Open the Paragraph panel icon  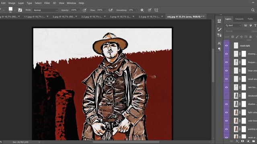click(x=219, y=49)
